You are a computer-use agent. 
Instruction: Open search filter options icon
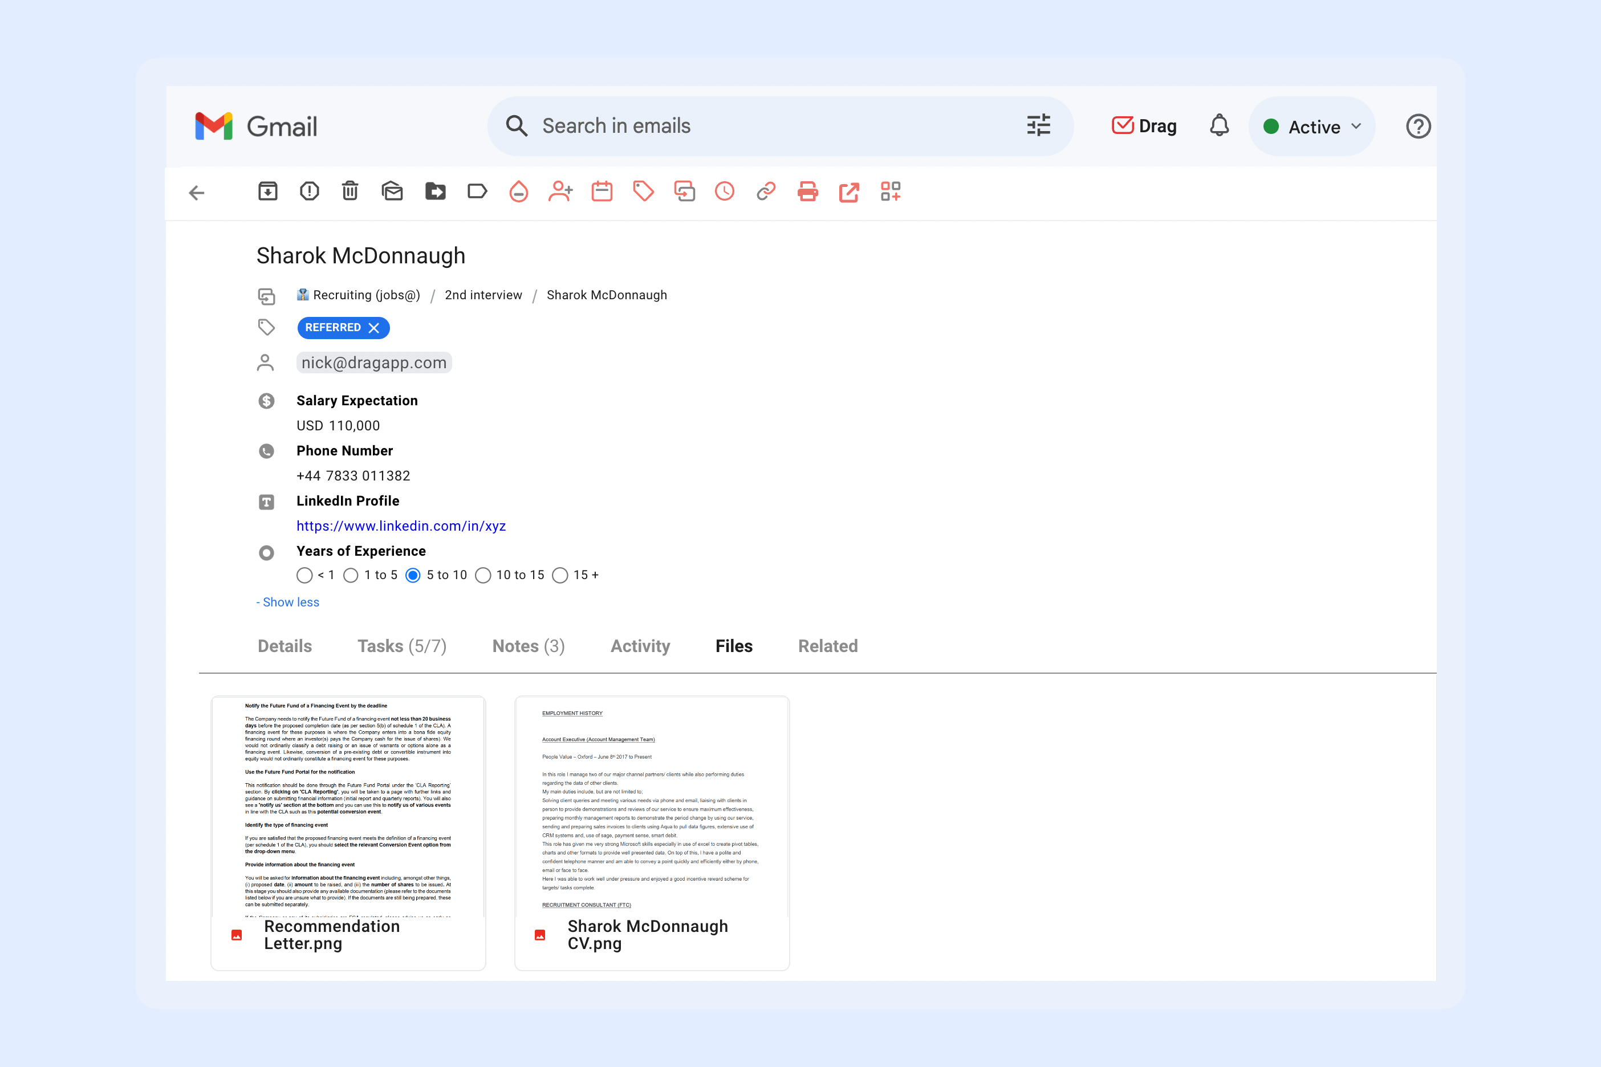(1038, 125)
